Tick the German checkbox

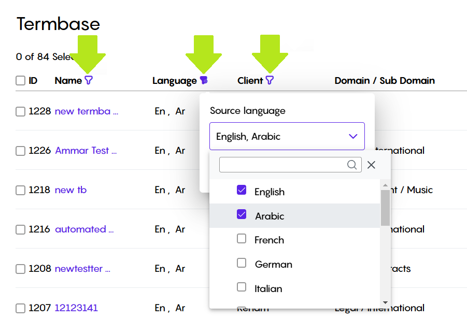[242, 263]
